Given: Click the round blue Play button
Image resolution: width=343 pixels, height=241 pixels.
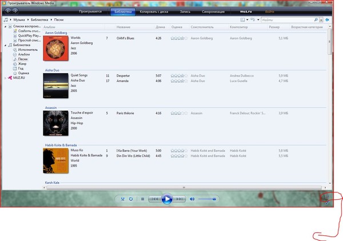Looking at the screenshot, I should [167, 199].
